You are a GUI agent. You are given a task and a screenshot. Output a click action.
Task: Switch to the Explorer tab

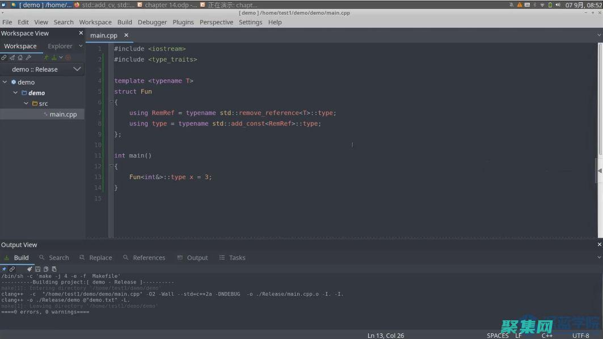(60, 46)
